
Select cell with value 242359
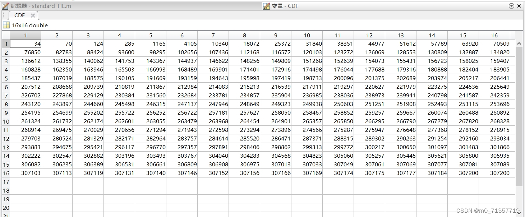pos(494,95)
